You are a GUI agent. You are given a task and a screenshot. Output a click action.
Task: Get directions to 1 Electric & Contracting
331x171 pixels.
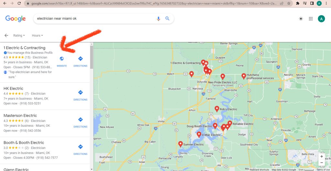pos(80,62)
